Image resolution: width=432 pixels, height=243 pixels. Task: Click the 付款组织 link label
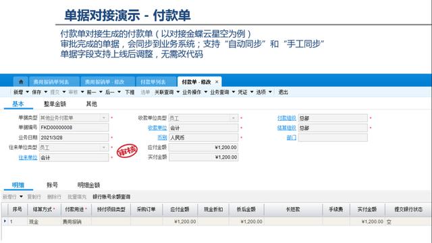(x=286, y=118)
